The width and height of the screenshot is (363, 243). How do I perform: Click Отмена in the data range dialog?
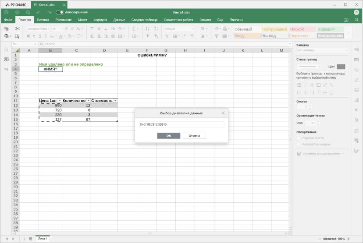(194, 136)
